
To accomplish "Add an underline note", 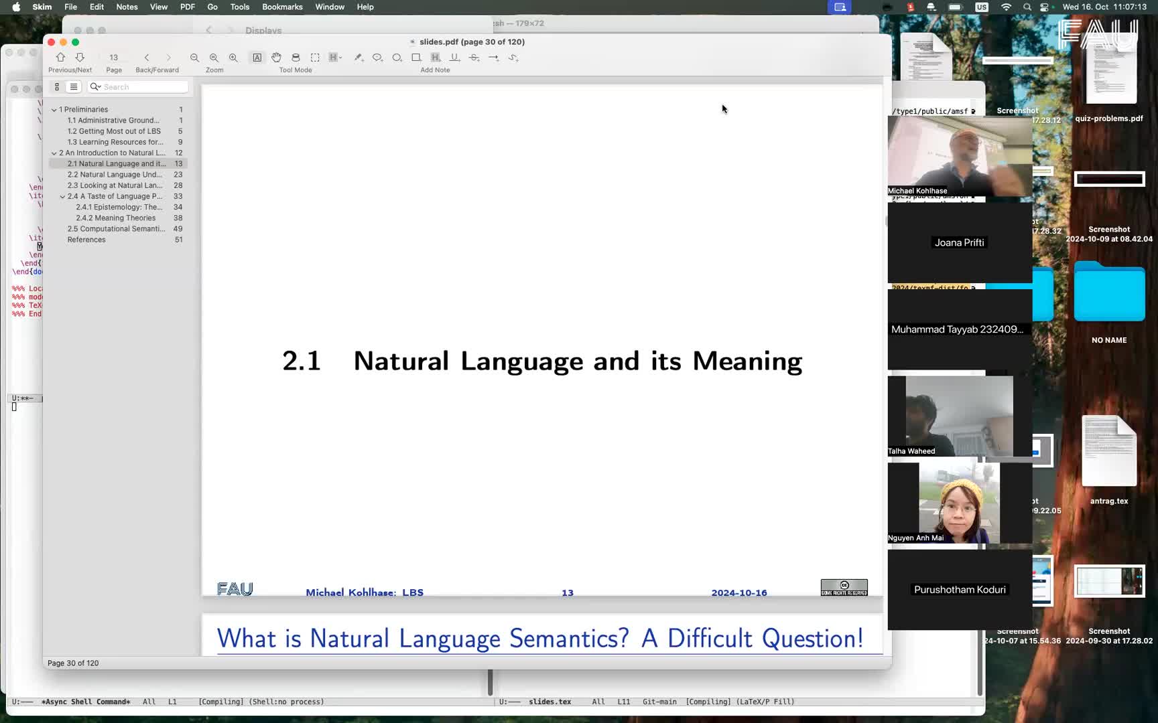I will 454,58.
